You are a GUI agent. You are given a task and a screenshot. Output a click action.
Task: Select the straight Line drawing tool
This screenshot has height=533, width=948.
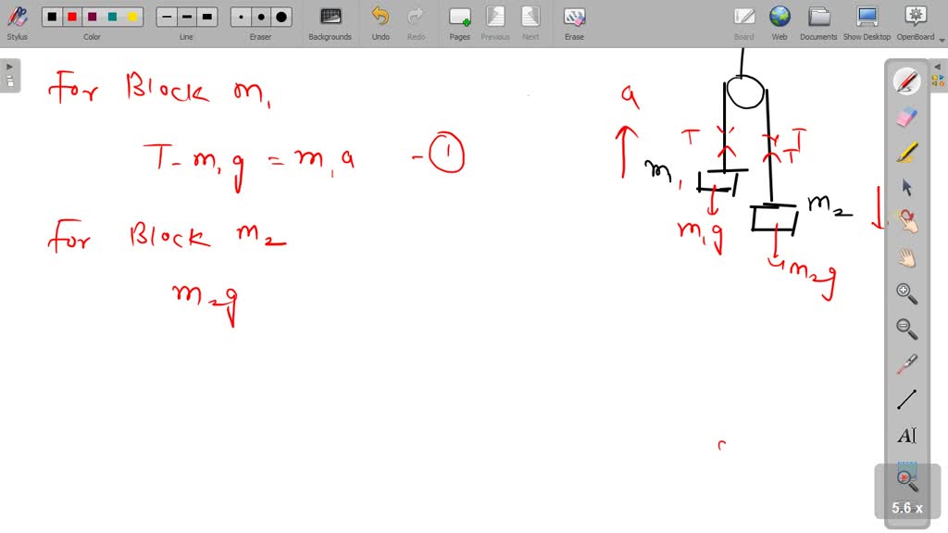(906, 400)
